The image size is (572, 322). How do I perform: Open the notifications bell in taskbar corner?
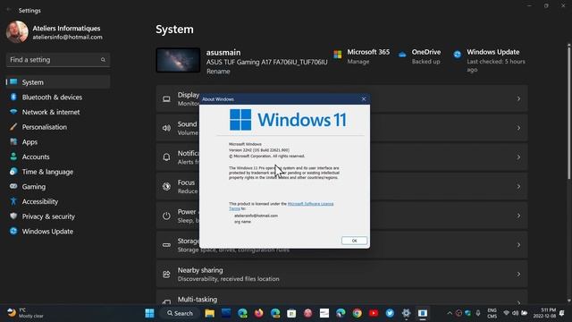click(562, 313)
